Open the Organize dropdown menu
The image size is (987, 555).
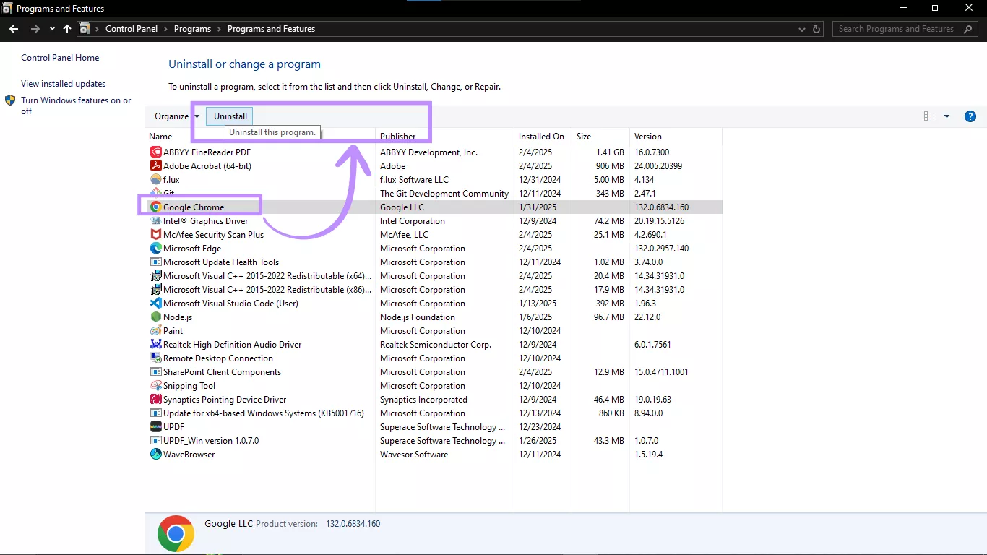(176, 116)
